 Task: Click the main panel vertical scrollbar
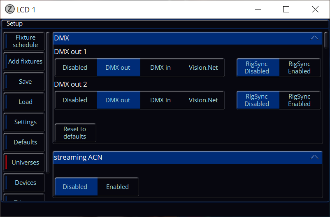[326, 41]
